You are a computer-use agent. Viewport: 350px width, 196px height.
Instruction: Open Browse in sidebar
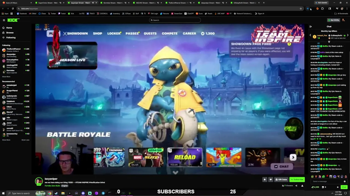point(10,33)
